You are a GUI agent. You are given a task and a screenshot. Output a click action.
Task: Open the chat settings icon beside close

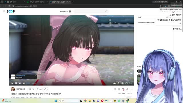coord(167,17)
